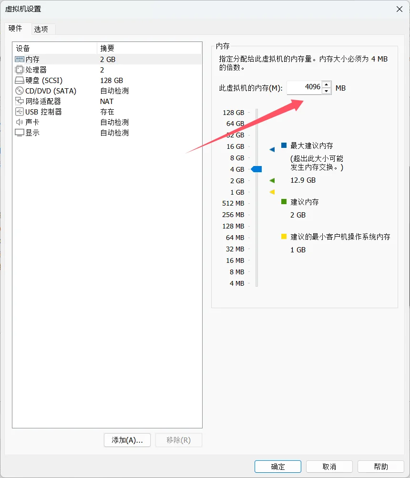The width and height of the screenshot is (410, 478).
Task: Click the 添加(A)... button
Action: (x=127, y=440)
